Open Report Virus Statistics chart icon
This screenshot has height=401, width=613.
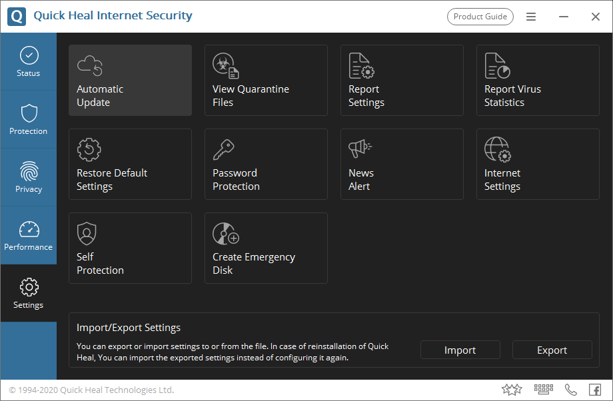[x=497, y=65]
